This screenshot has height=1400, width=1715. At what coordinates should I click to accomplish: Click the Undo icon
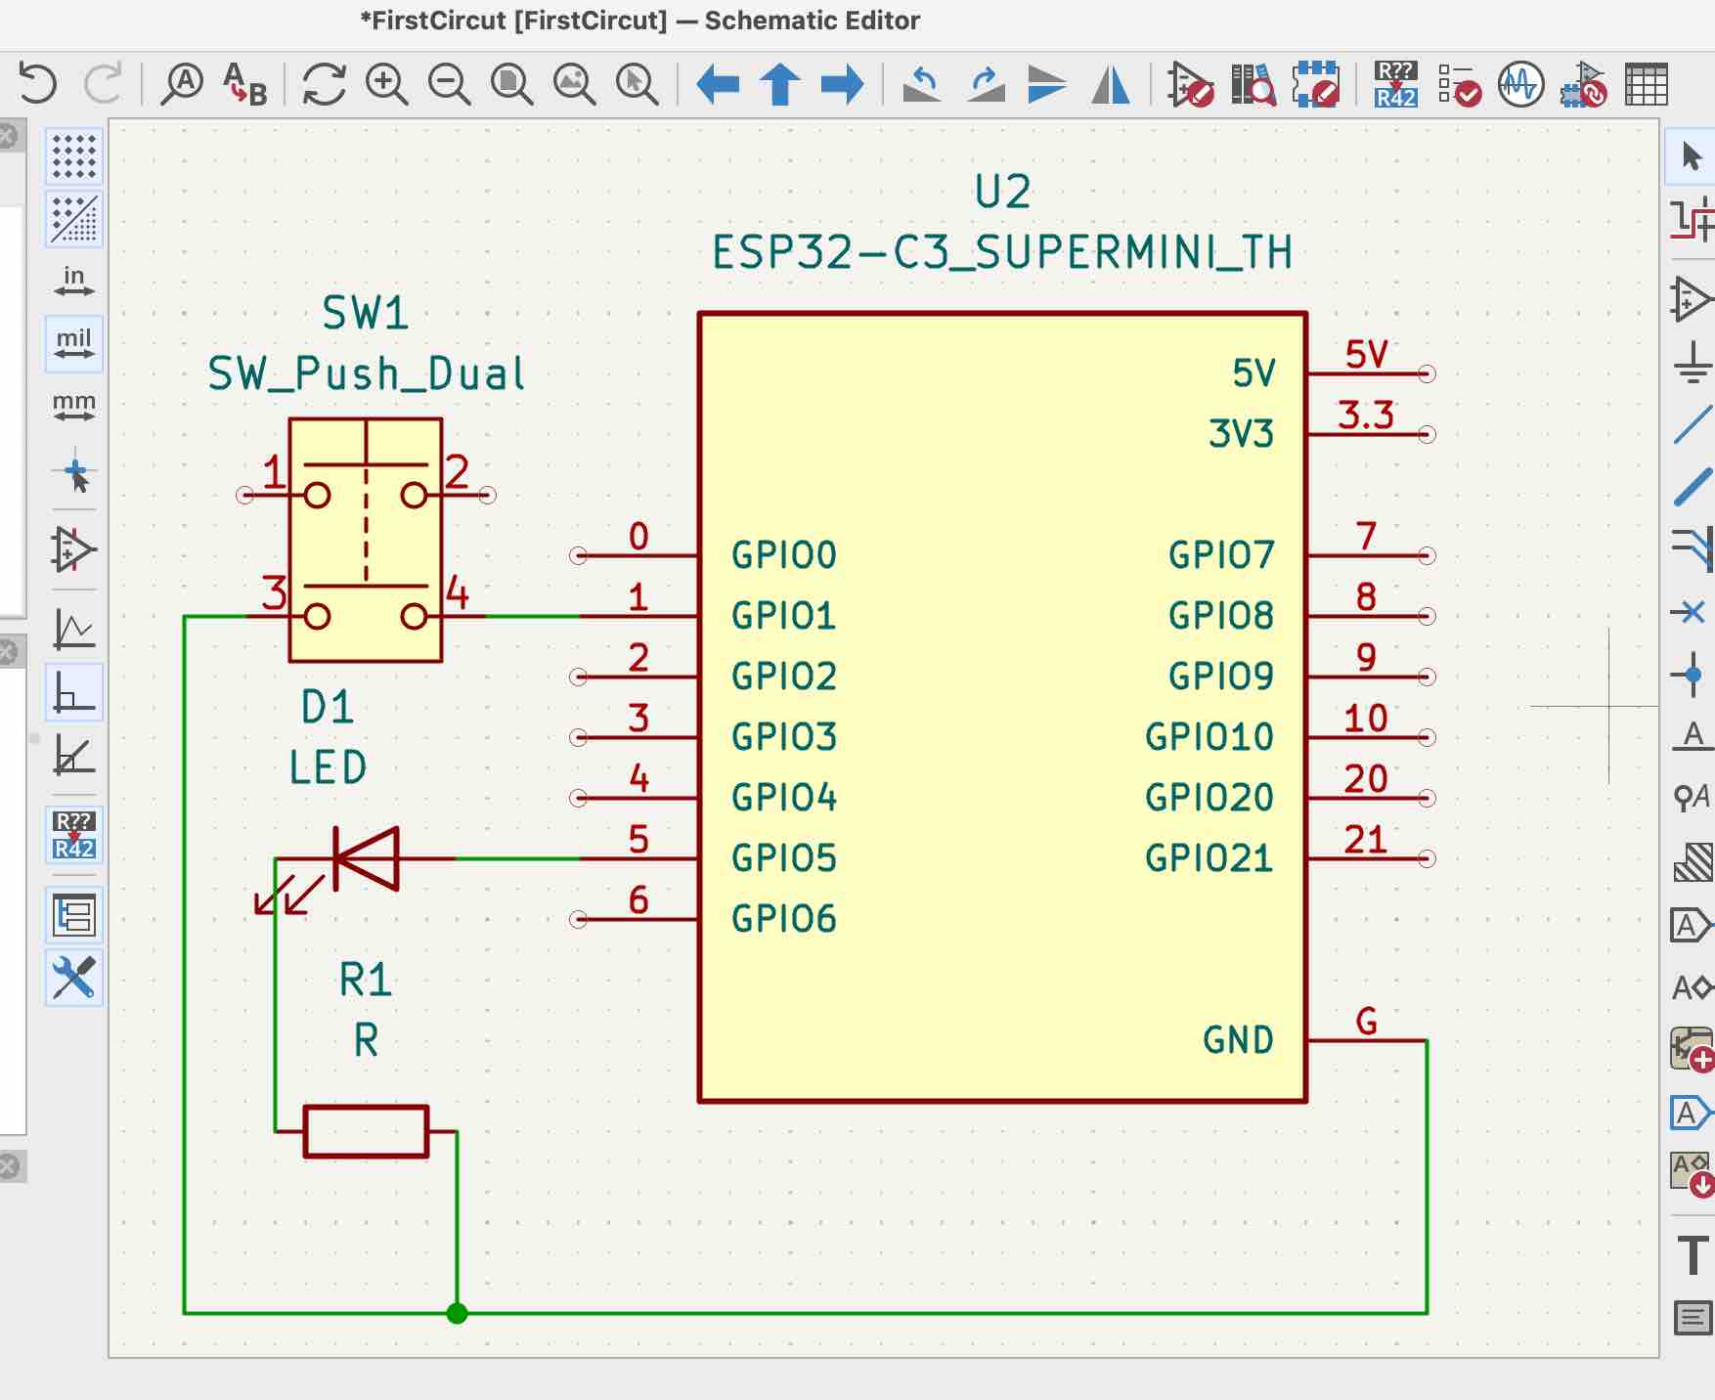coord(38,83)
